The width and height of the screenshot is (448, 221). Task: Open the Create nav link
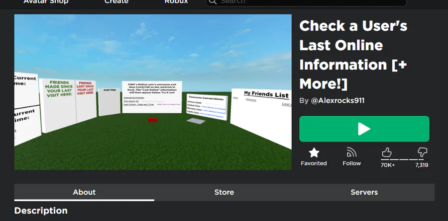pyautogui.click(x=116, y=1)
